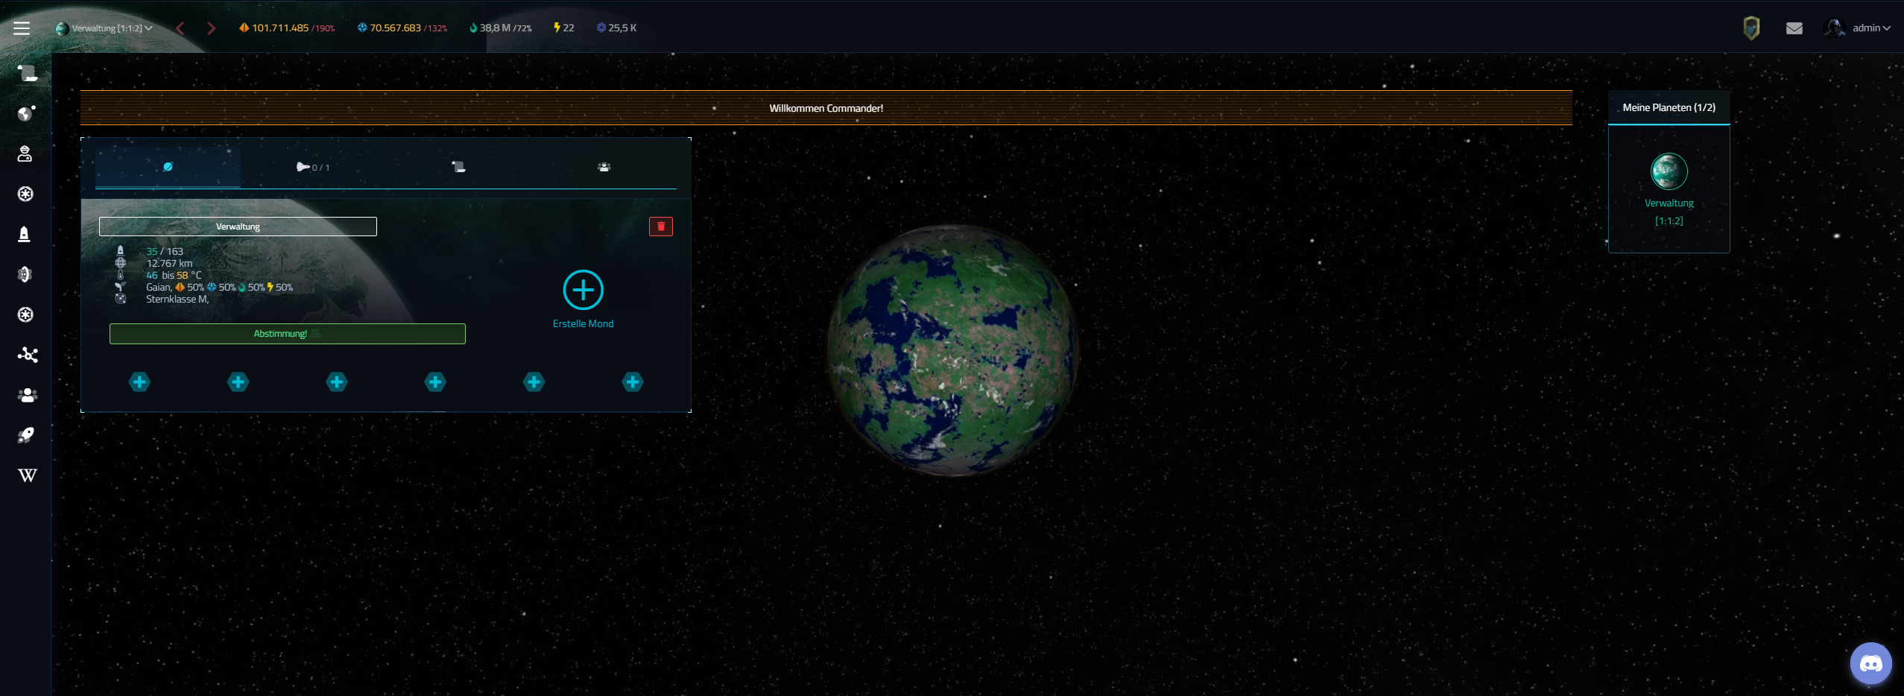1904x696 pixels.
Task: Click the Abstimmung! button
Action: tap(287, 334)
